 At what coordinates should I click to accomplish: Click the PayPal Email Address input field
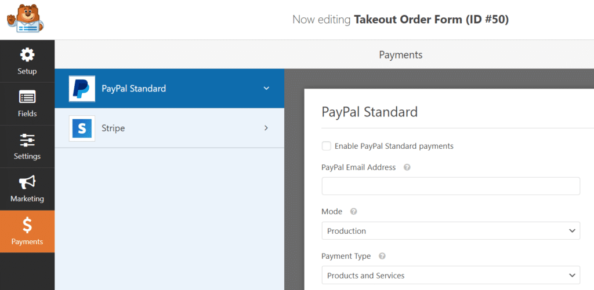tap(451, 186)
